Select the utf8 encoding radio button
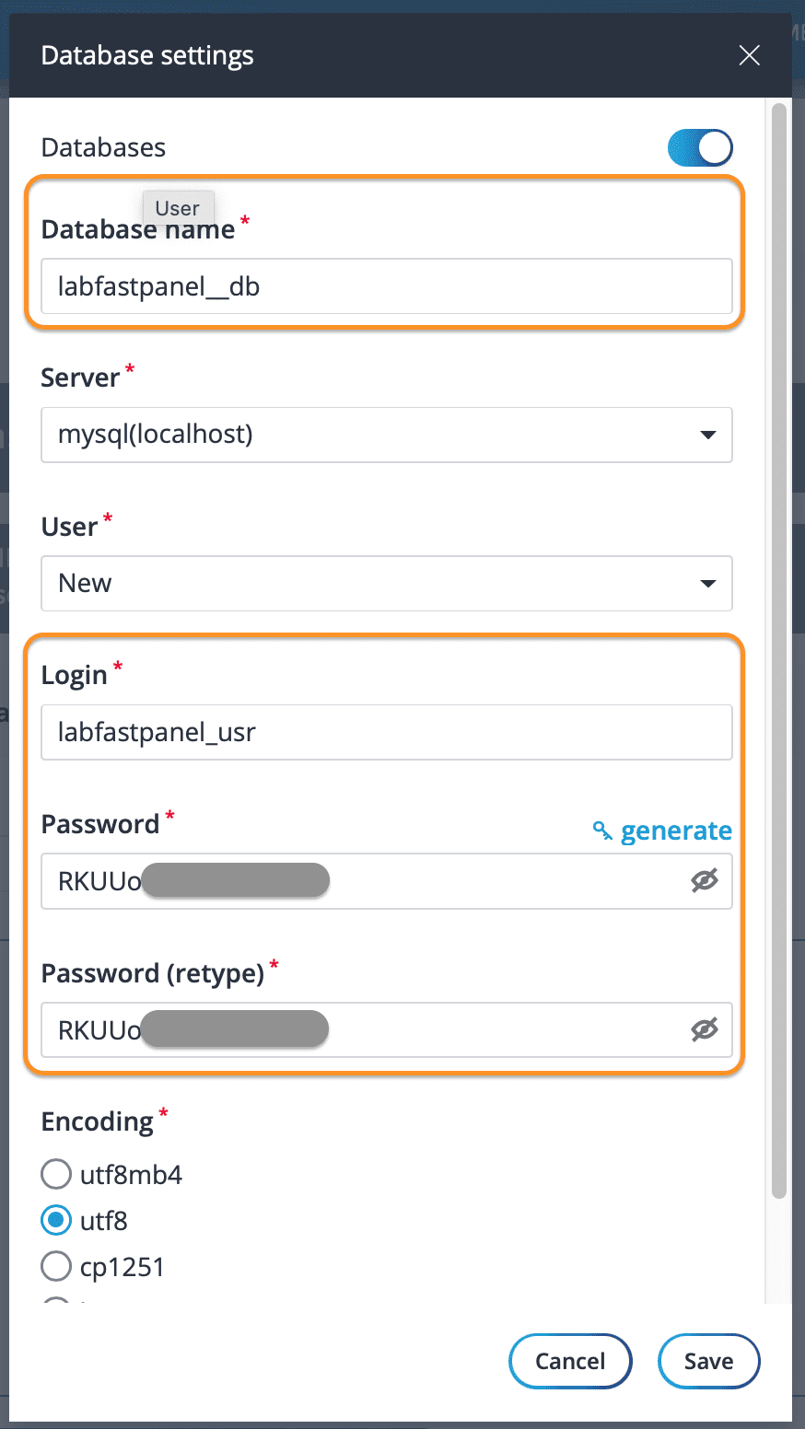The width and height of the screenshot is (805, 1429). (56, 1221)
